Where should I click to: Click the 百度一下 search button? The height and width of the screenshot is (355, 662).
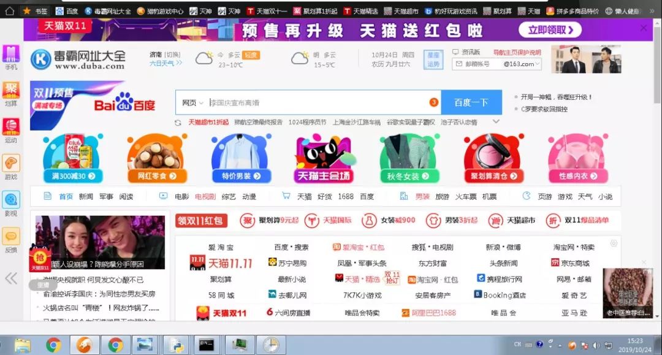[x=471, y=102]
